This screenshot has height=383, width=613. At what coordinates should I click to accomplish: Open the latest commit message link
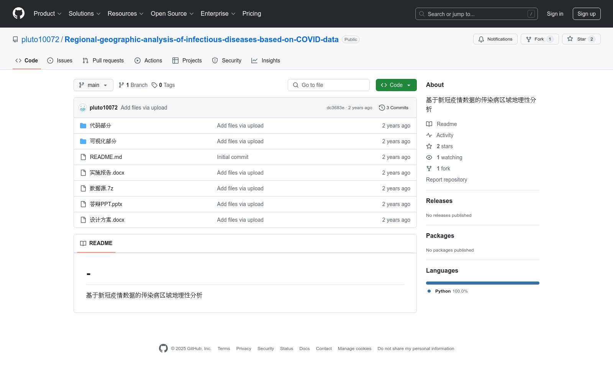click(144, 108)
